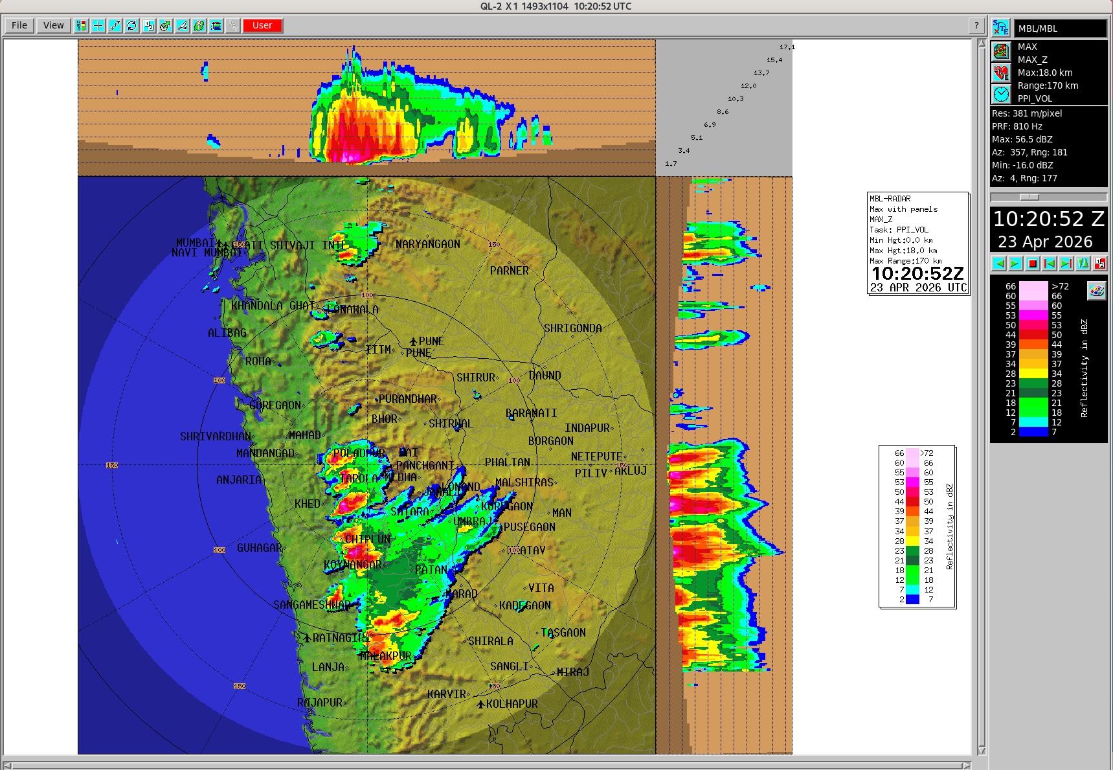
Task: Play animation forward with green arrow
Action: point(1015,264)
